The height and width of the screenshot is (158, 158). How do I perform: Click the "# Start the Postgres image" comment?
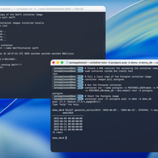(102, 96)
